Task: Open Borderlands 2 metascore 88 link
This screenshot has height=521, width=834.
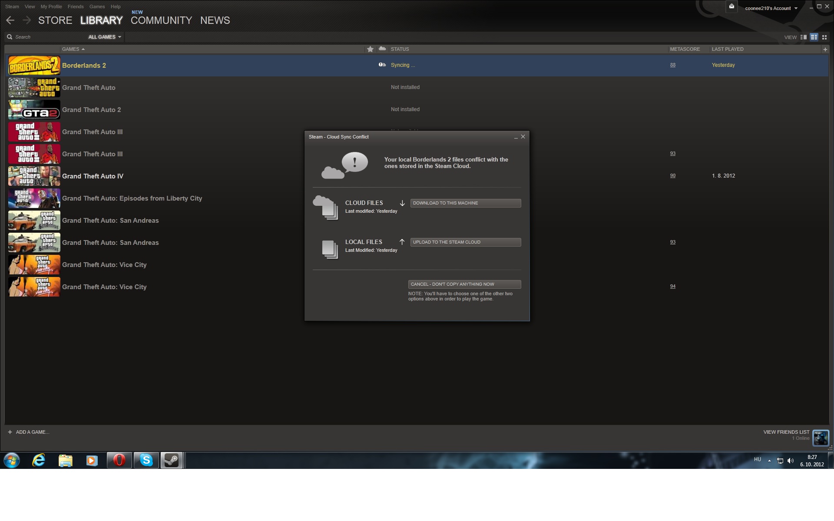Action: (672, 65)
